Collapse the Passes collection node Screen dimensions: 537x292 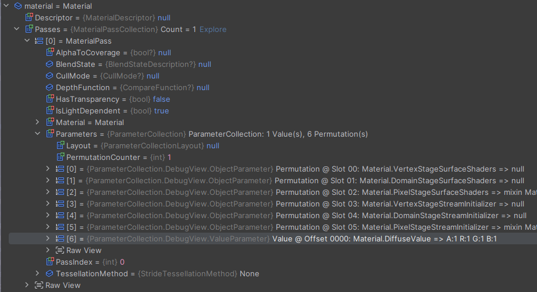16,29
